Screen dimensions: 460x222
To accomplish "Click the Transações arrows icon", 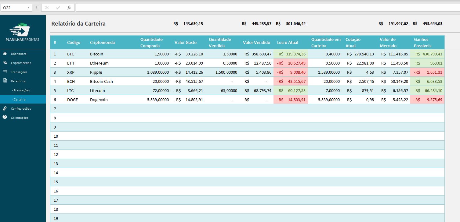I will point(5,72).
